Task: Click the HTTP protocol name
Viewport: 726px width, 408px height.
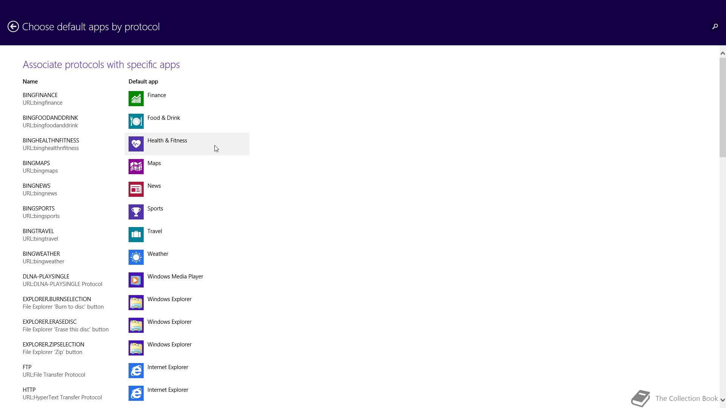Action: tap(29, 390)
